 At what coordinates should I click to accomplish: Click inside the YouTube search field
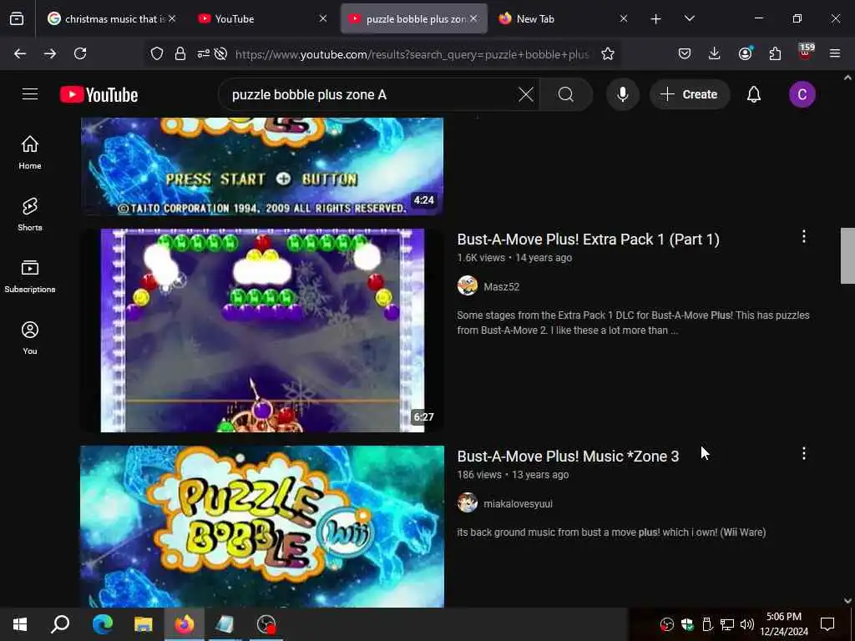pos(371,94)
